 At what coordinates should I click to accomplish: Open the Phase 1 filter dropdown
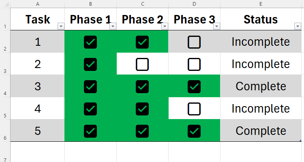point(113,26)
